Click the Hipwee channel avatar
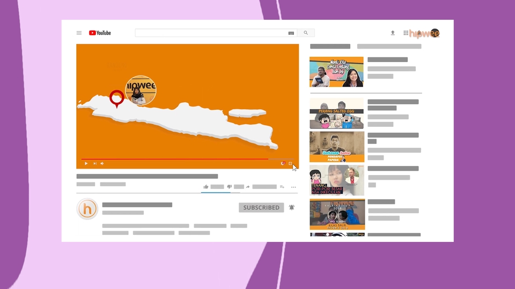This screenshot has width=515, height=289. tap(87, 209)
